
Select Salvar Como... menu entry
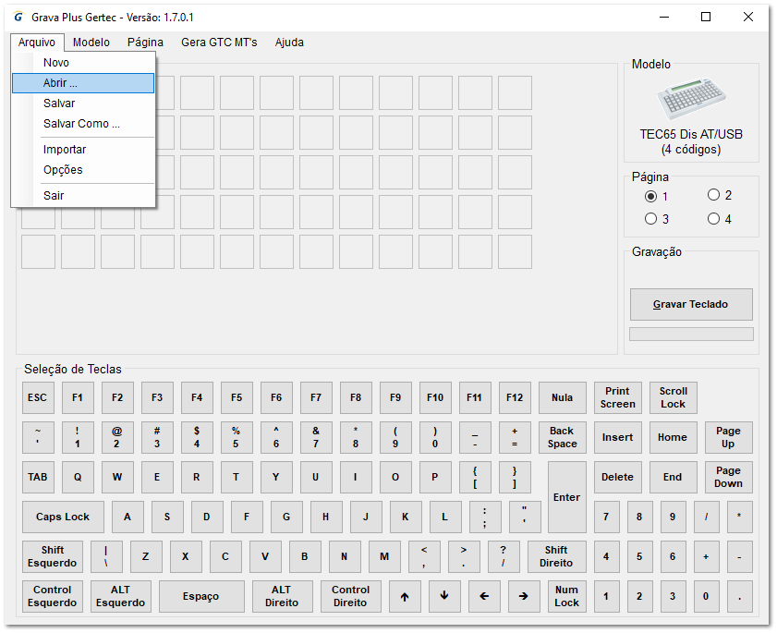point(81,124)
